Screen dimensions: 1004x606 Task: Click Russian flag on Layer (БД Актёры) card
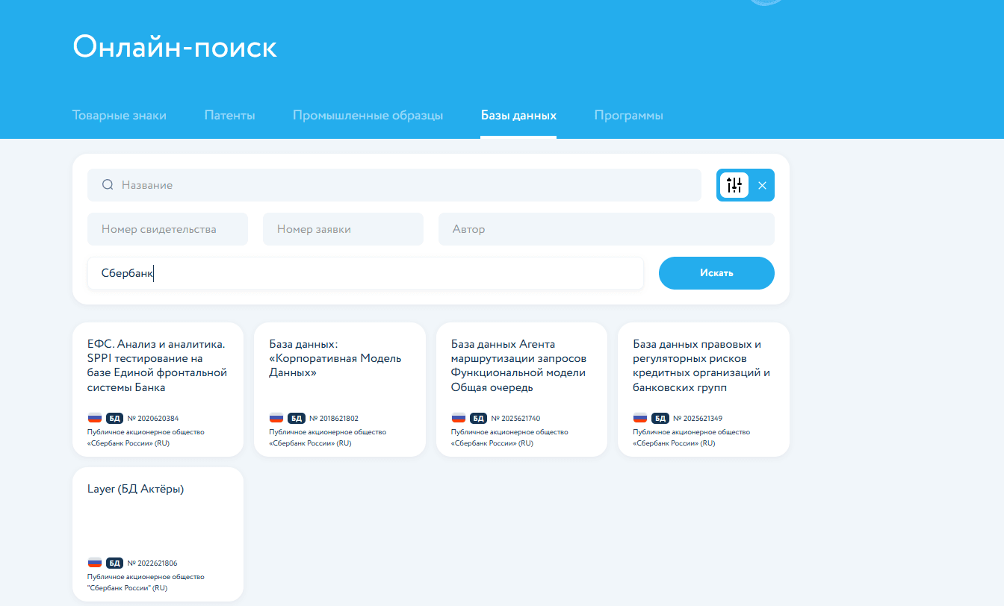point(95,563)
